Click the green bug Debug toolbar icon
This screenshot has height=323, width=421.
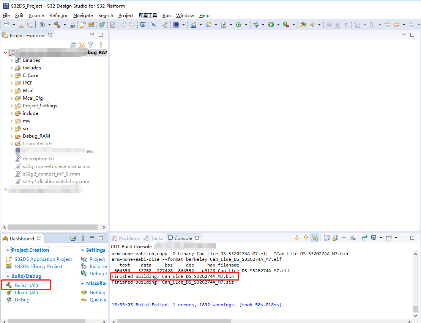pyautogui.click(x=256, y=25)
